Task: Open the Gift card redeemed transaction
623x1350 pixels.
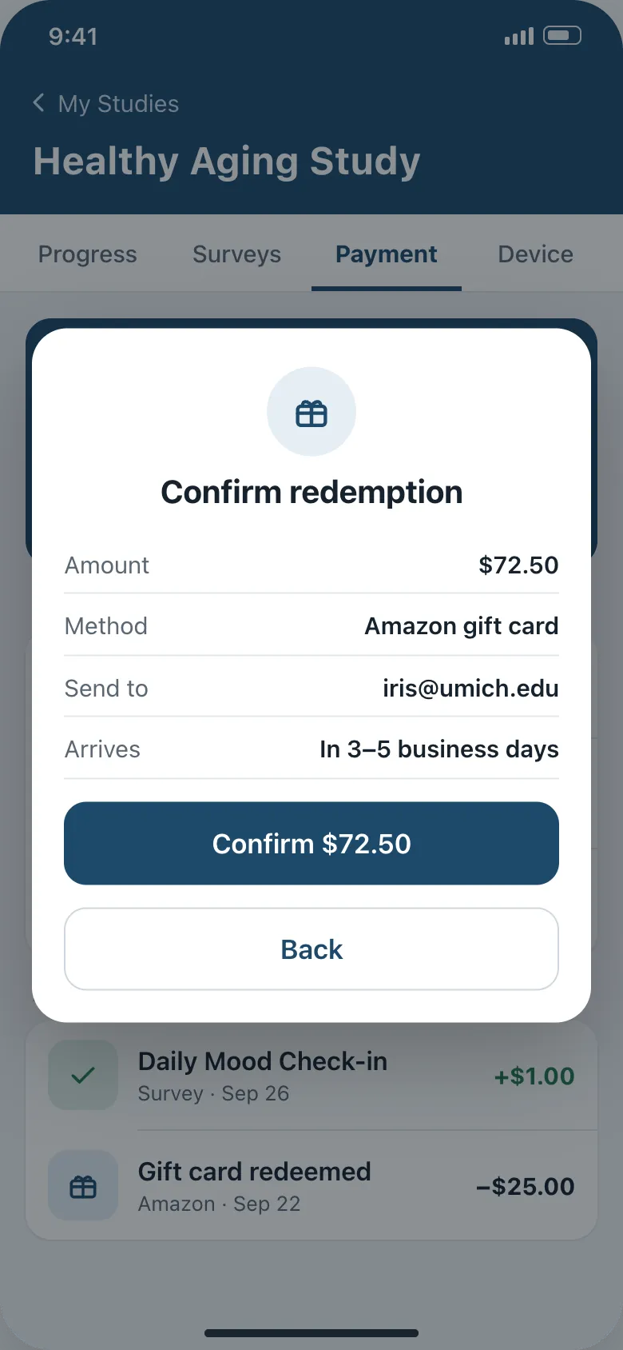Action: [x=311, y=1186]
